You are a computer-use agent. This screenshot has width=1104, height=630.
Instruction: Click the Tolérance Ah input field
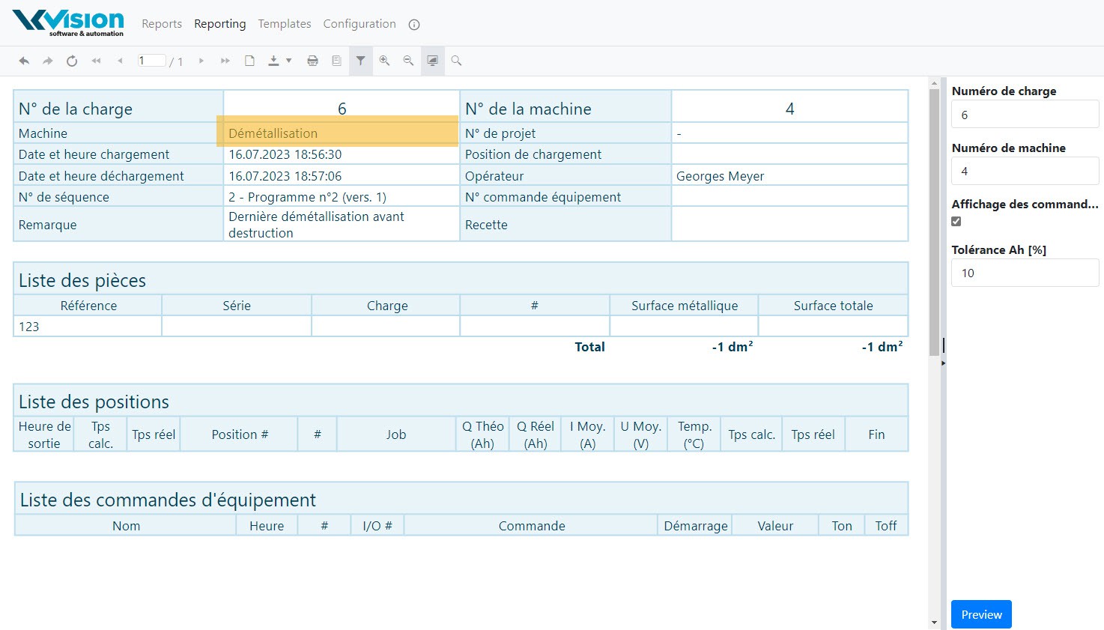pyautogui.click(x=1025, y=273)
